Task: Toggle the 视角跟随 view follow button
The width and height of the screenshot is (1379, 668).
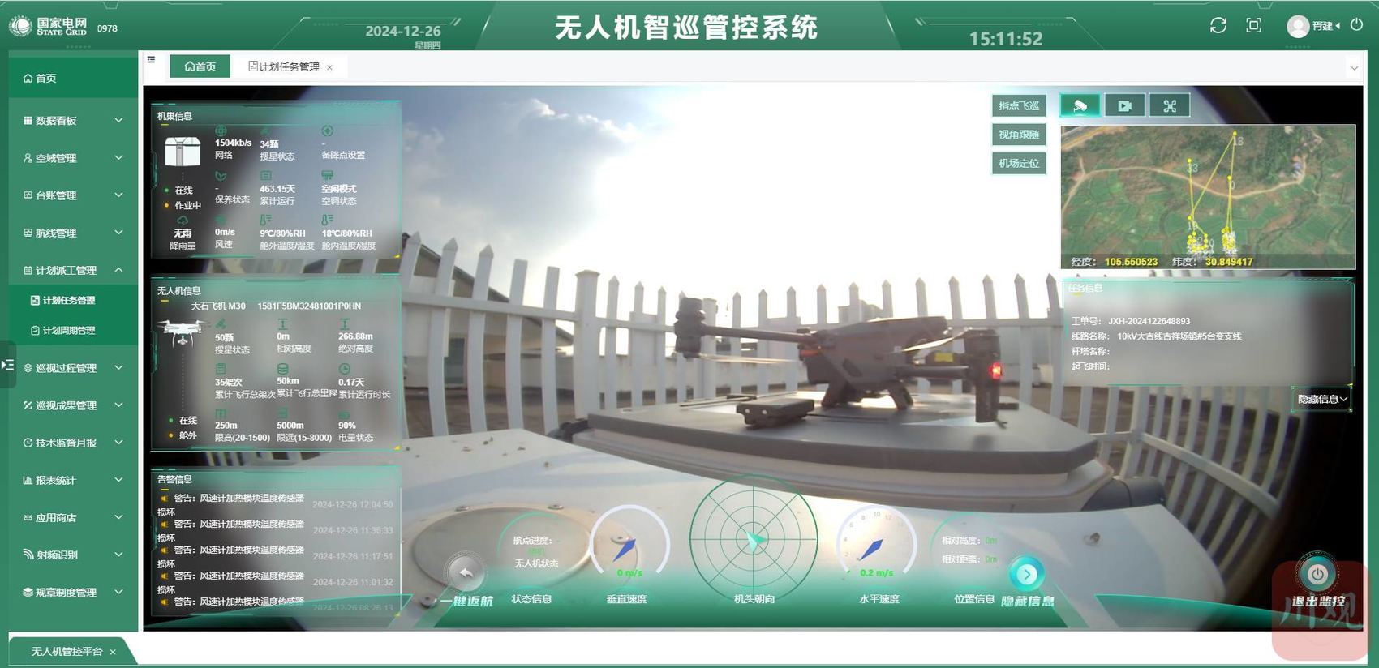Action: (x=1019, y=135)
